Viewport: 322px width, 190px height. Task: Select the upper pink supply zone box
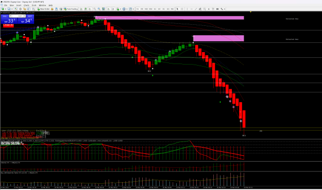pos(170,18)
